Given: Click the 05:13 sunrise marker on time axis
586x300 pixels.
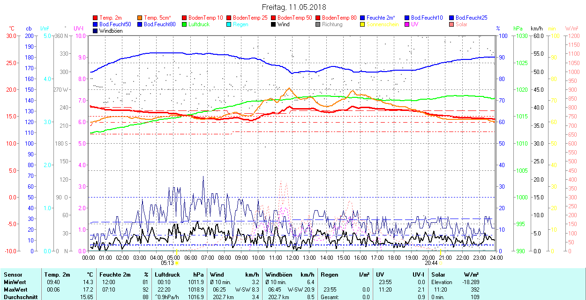Looking at the screenshot, I should pos(167,263).
